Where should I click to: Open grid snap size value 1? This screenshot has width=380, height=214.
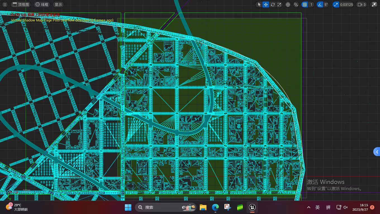(x=311, y=4)
